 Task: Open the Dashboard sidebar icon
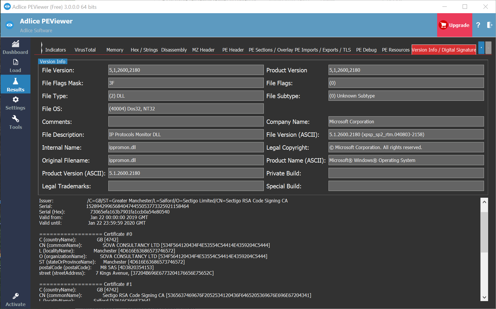click(16, 44)
